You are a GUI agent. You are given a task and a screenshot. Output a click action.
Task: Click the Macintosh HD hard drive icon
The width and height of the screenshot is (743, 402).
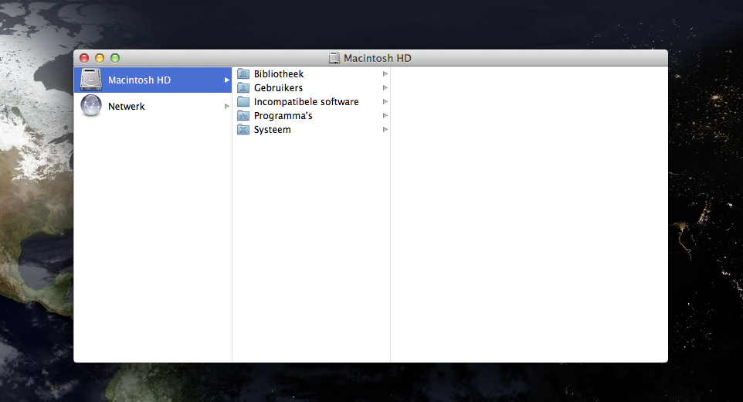91,79
